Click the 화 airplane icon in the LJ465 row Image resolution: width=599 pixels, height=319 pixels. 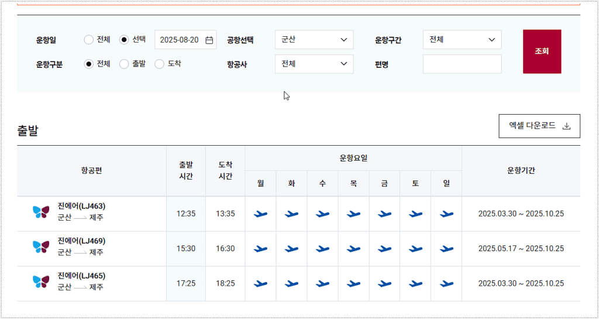point(291,283)
